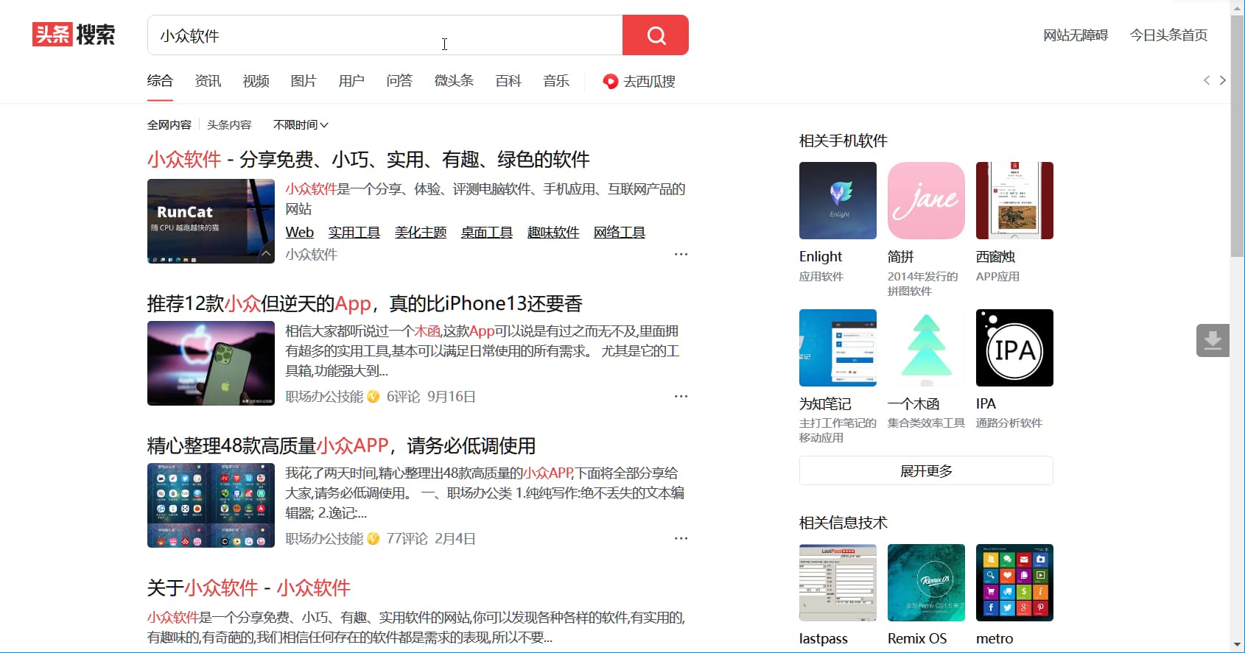Viewport: 1245px width, 653px height.
Task: Expand the 不限时间 time filter dropdown
Action: [x=301, y=125]
